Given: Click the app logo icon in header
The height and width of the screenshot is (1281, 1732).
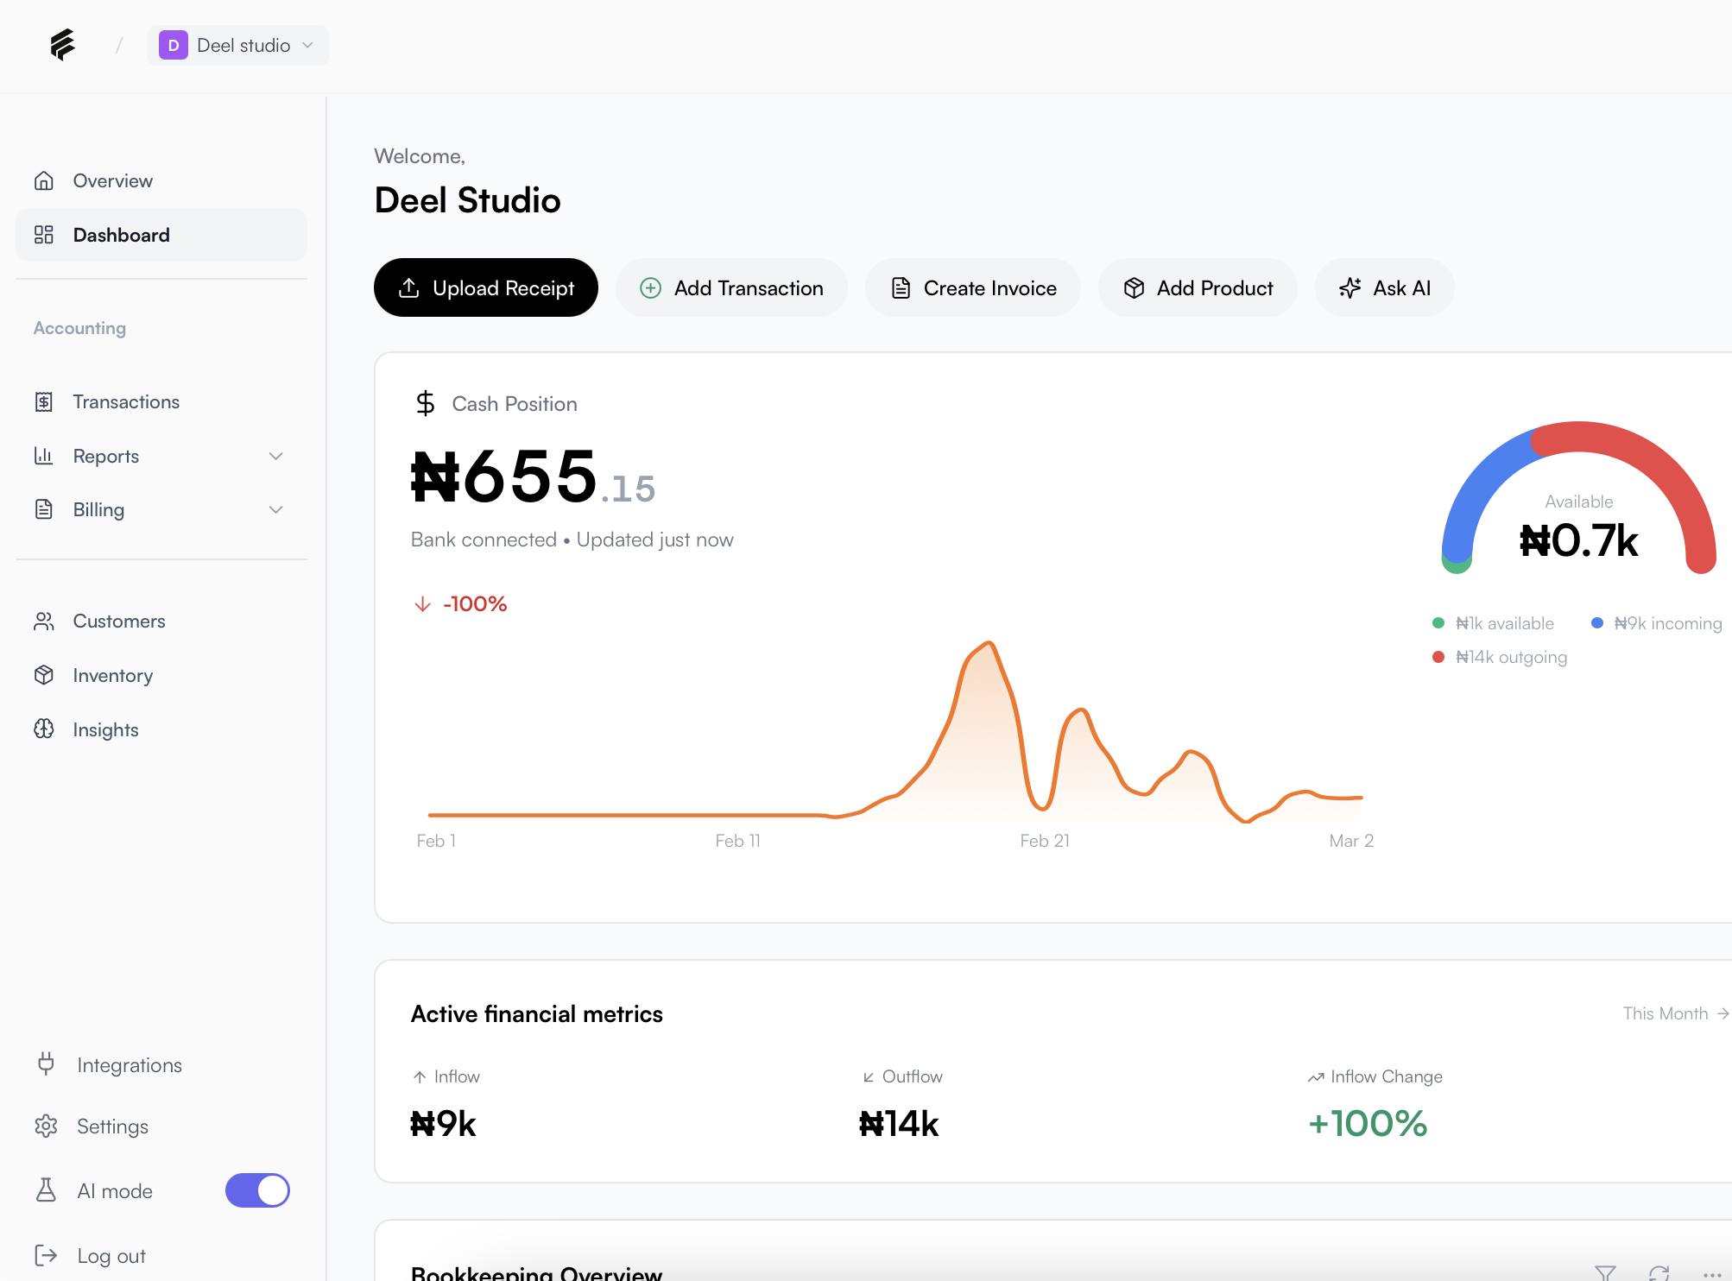Looking at the screenshot, I should tap(62, 45).
